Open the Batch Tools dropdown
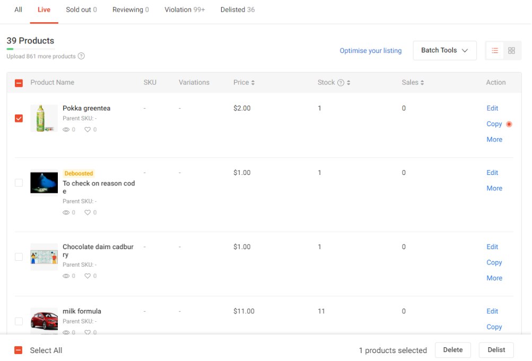The width and height of the screenshot is (532, 361). point(444,50)
